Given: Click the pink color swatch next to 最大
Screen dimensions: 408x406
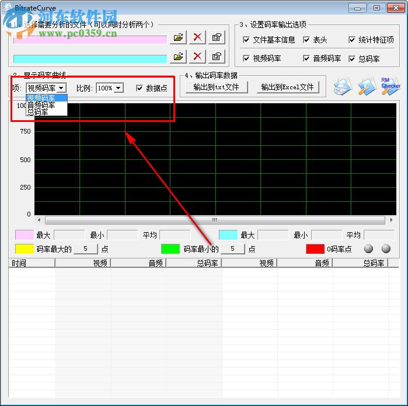Looking at the screenshot, I should click(x=25, y=235).
